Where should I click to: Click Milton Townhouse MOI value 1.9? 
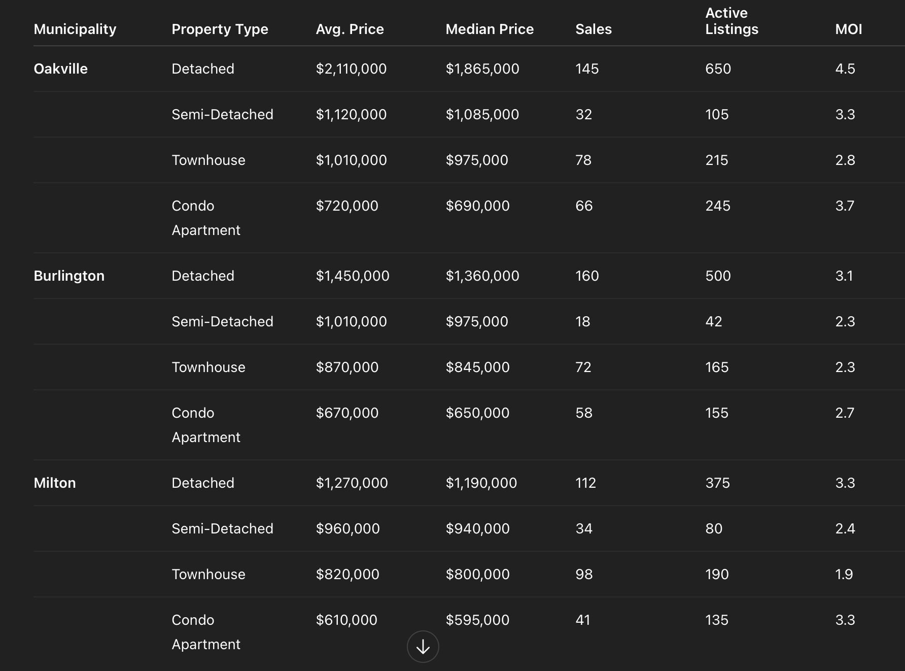coord(844,574)
